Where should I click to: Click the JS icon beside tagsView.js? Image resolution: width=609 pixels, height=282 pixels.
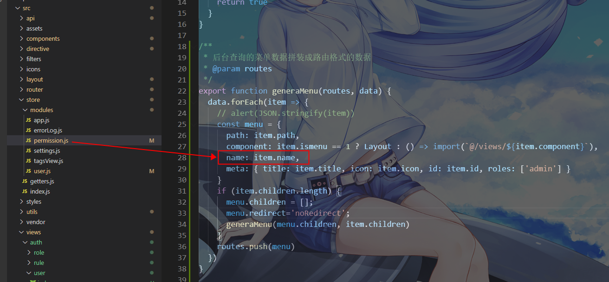pos(29,161)
